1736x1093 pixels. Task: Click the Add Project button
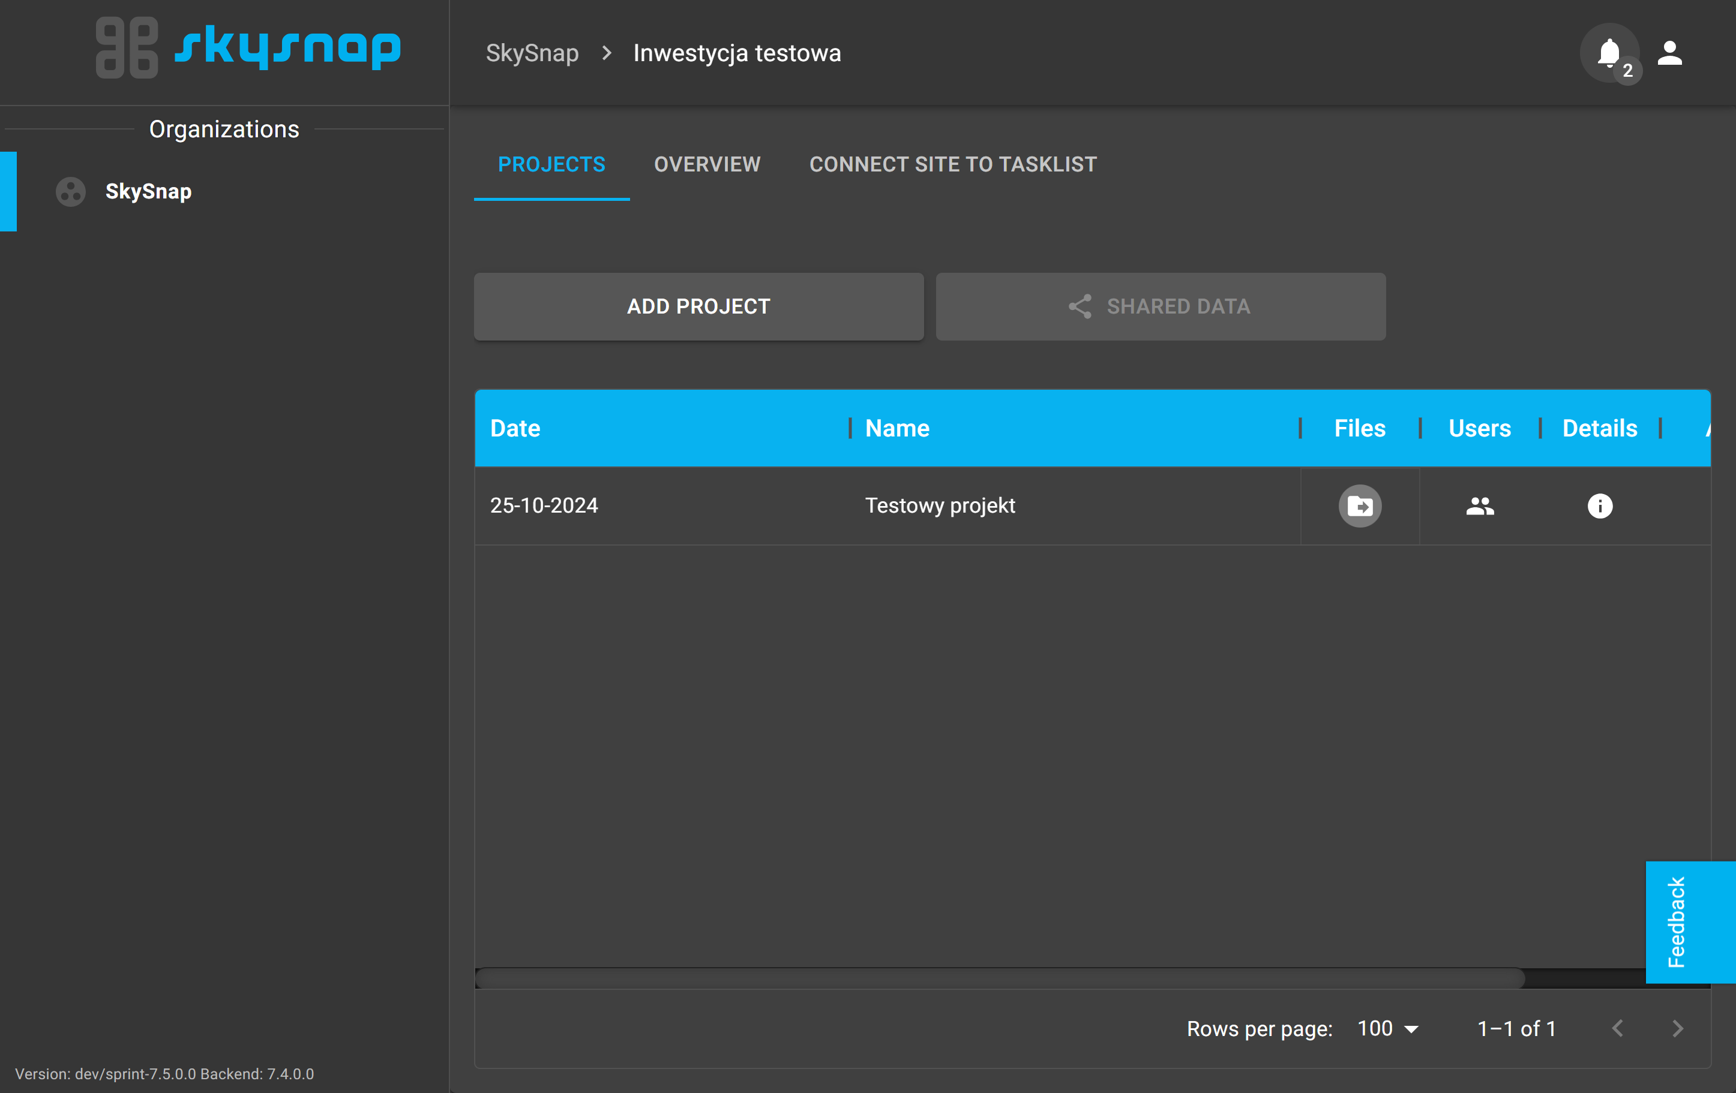click(698, 306)
